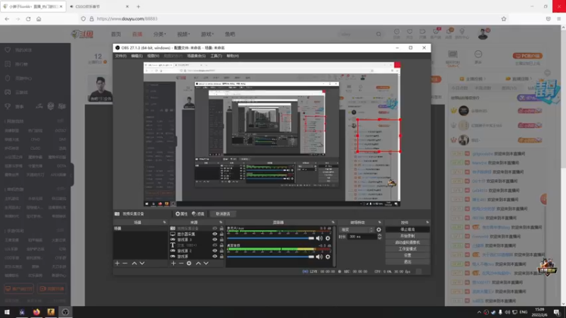Enable Studio Mode in OBS controls

[408, 249]
